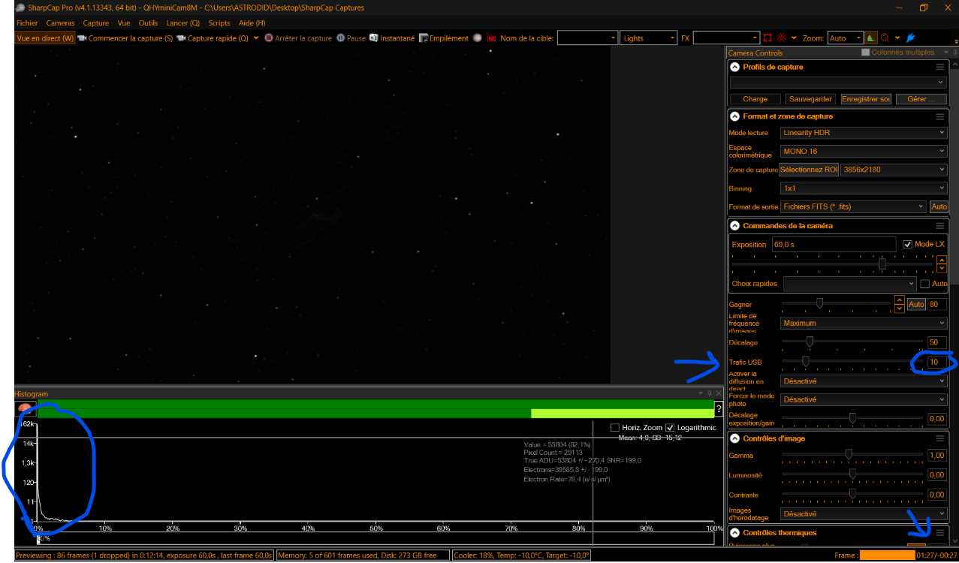
Task: Click the Sauvegarder profile button
Action: click(x=810, y=99)
